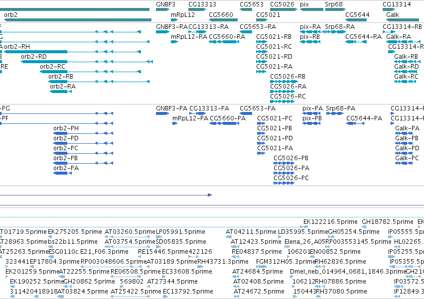Select transcript Galk-RC
This screenshot has height=299, width=424.
click(x=406, y=77)
